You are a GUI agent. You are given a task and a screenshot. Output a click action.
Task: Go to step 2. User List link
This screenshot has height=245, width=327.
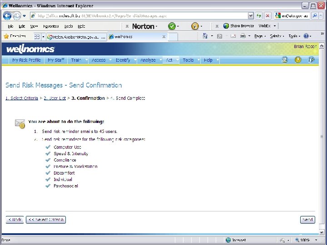pyautogui.click(x=55, y=98)
